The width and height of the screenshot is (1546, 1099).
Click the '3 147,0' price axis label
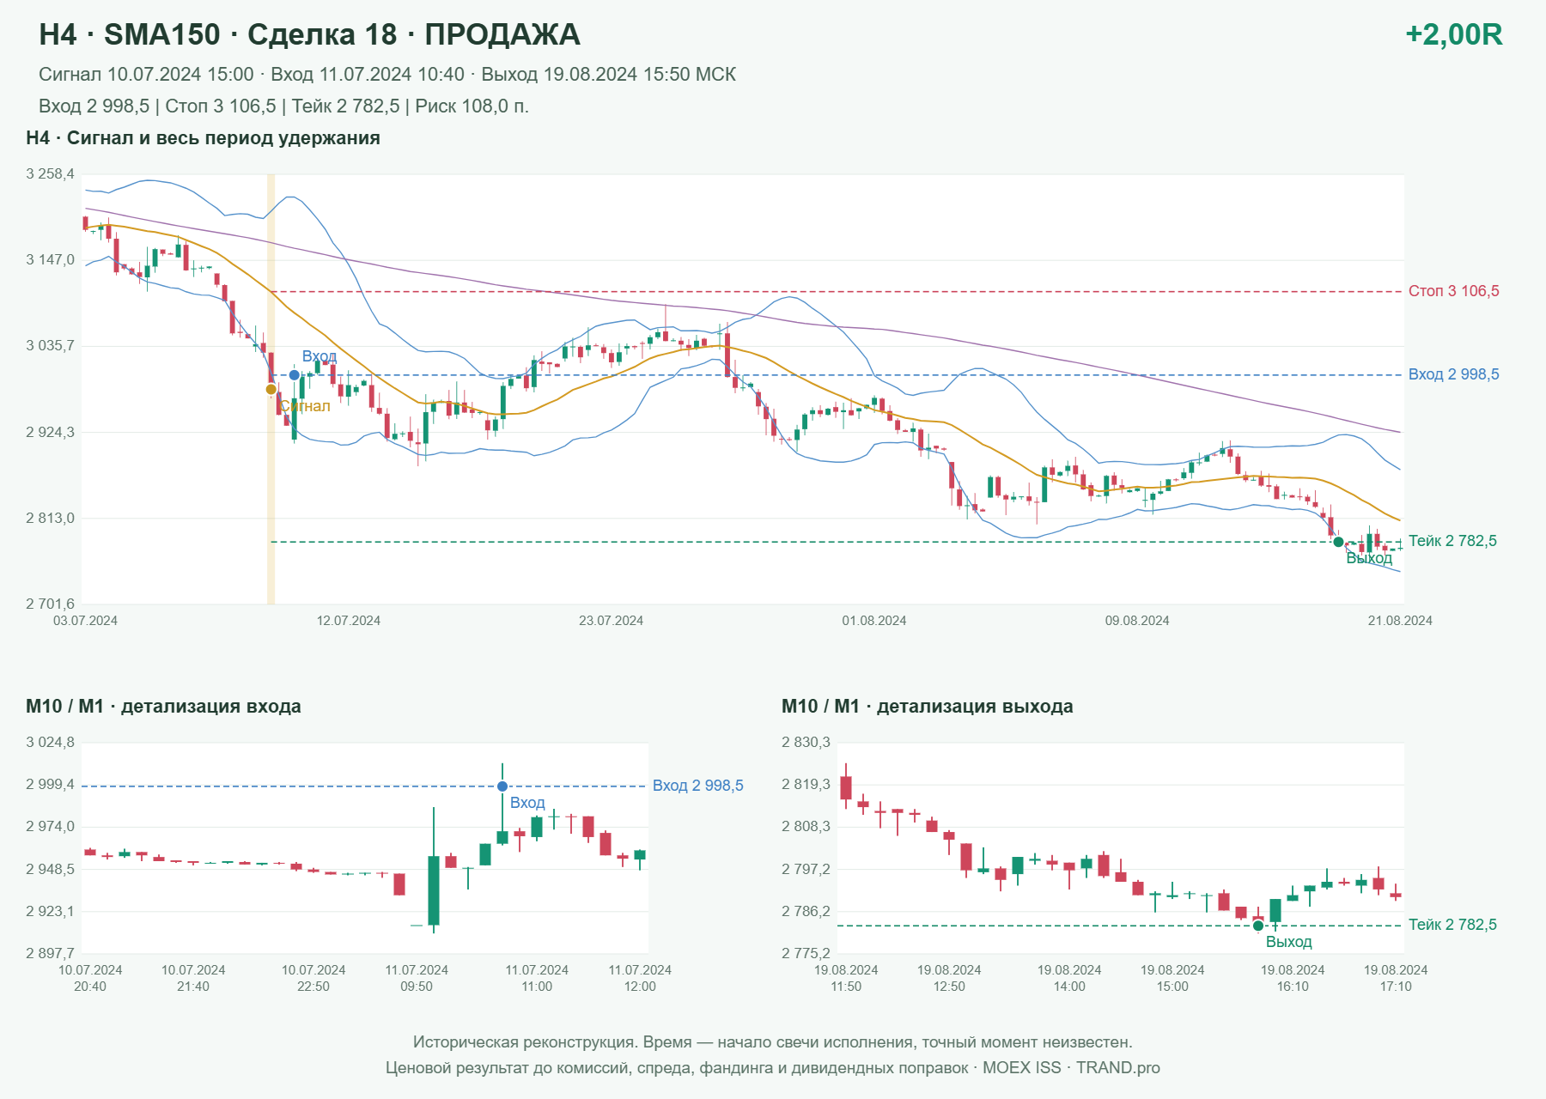(50, 260)
